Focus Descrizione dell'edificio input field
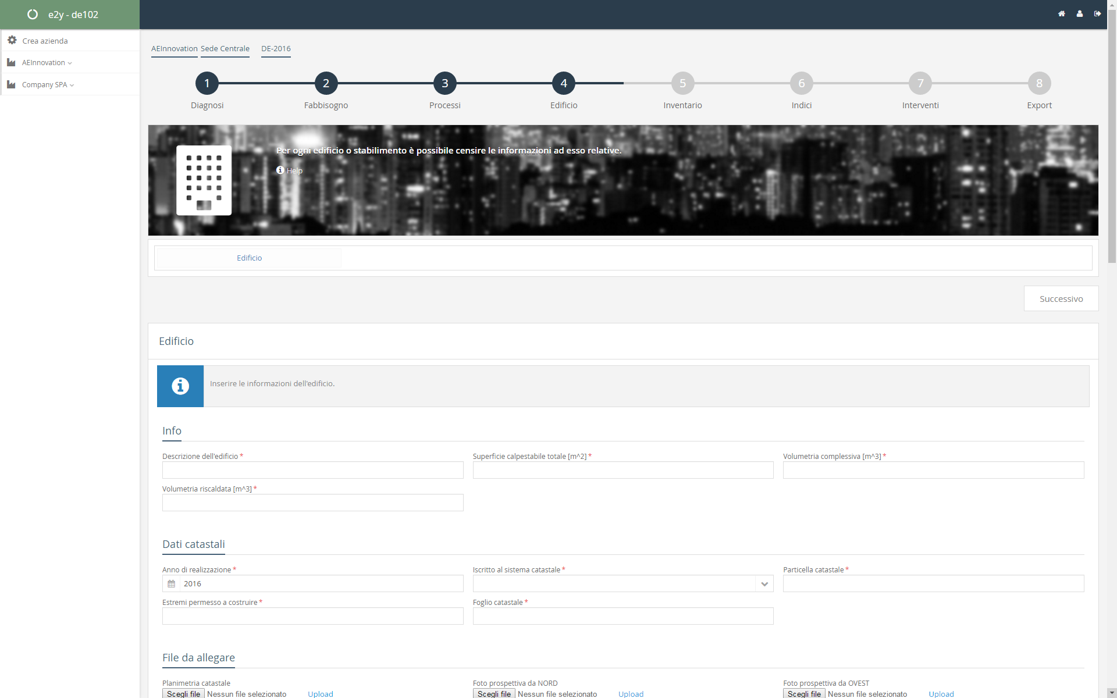 [x=313, y=470]
